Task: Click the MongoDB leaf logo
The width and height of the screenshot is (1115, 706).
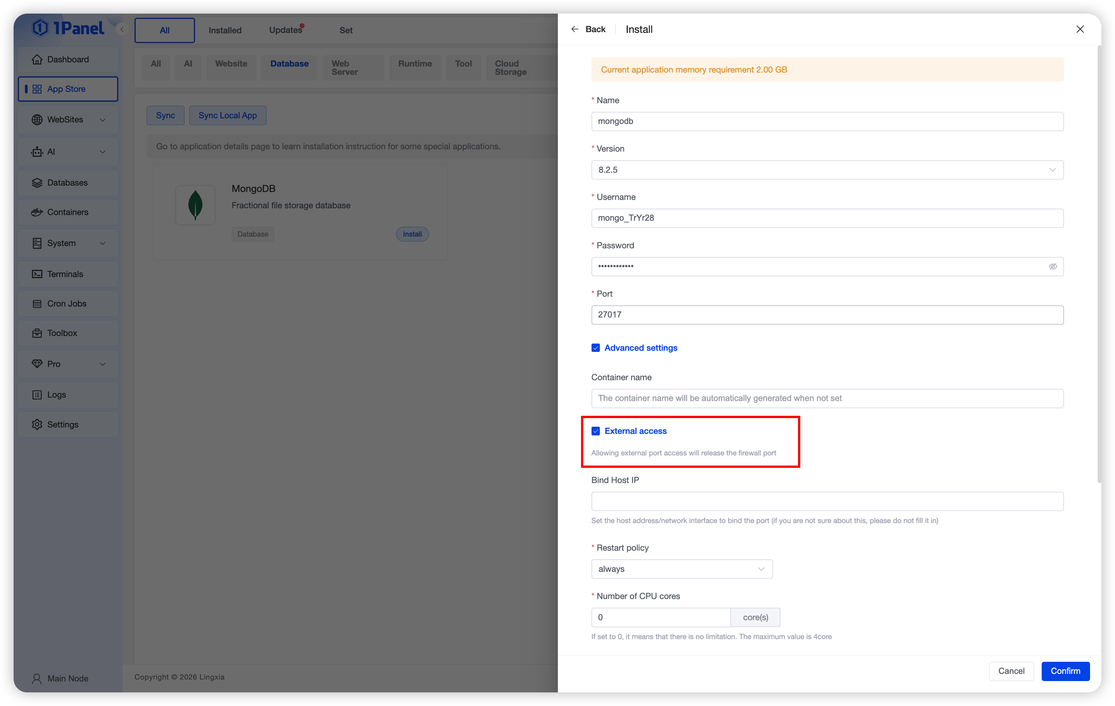Action: 195,205
